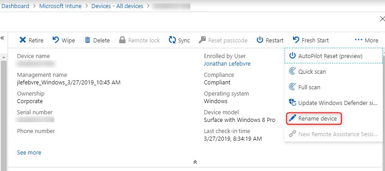Click the Delete toolbar label

coord(101,40)
